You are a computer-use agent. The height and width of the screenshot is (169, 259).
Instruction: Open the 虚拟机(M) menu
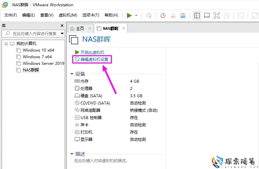[x=68, y=15]
